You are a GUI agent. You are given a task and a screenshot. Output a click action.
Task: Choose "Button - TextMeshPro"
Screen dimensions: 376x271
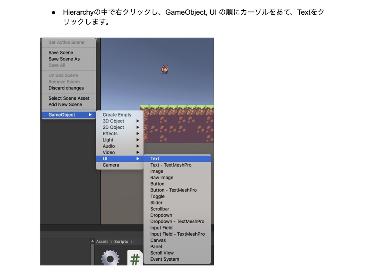click(173, 190)
